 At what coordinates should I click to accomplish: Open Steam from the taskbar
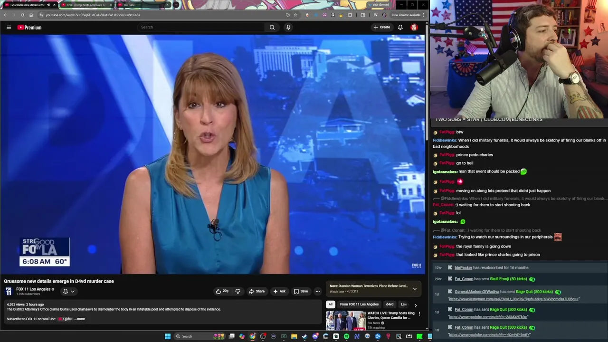304,336
